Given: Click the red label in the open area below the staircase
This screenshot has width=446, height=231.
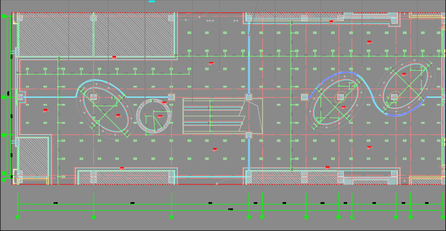Looking at the screenshot, I should pyautogui.click(x=215, y=149).
